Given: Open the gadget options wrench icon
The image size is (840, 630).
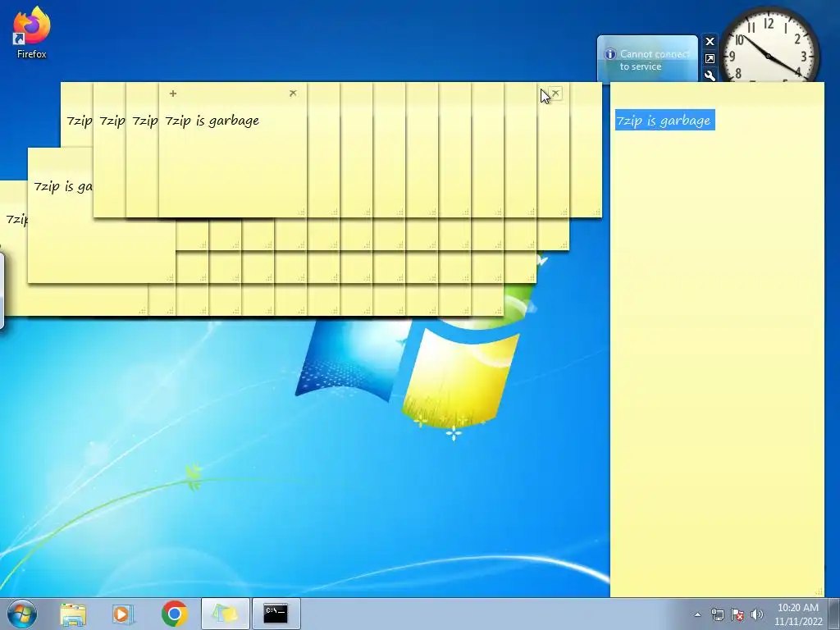Looking at the screenshot, I should (x=710, y=75).
